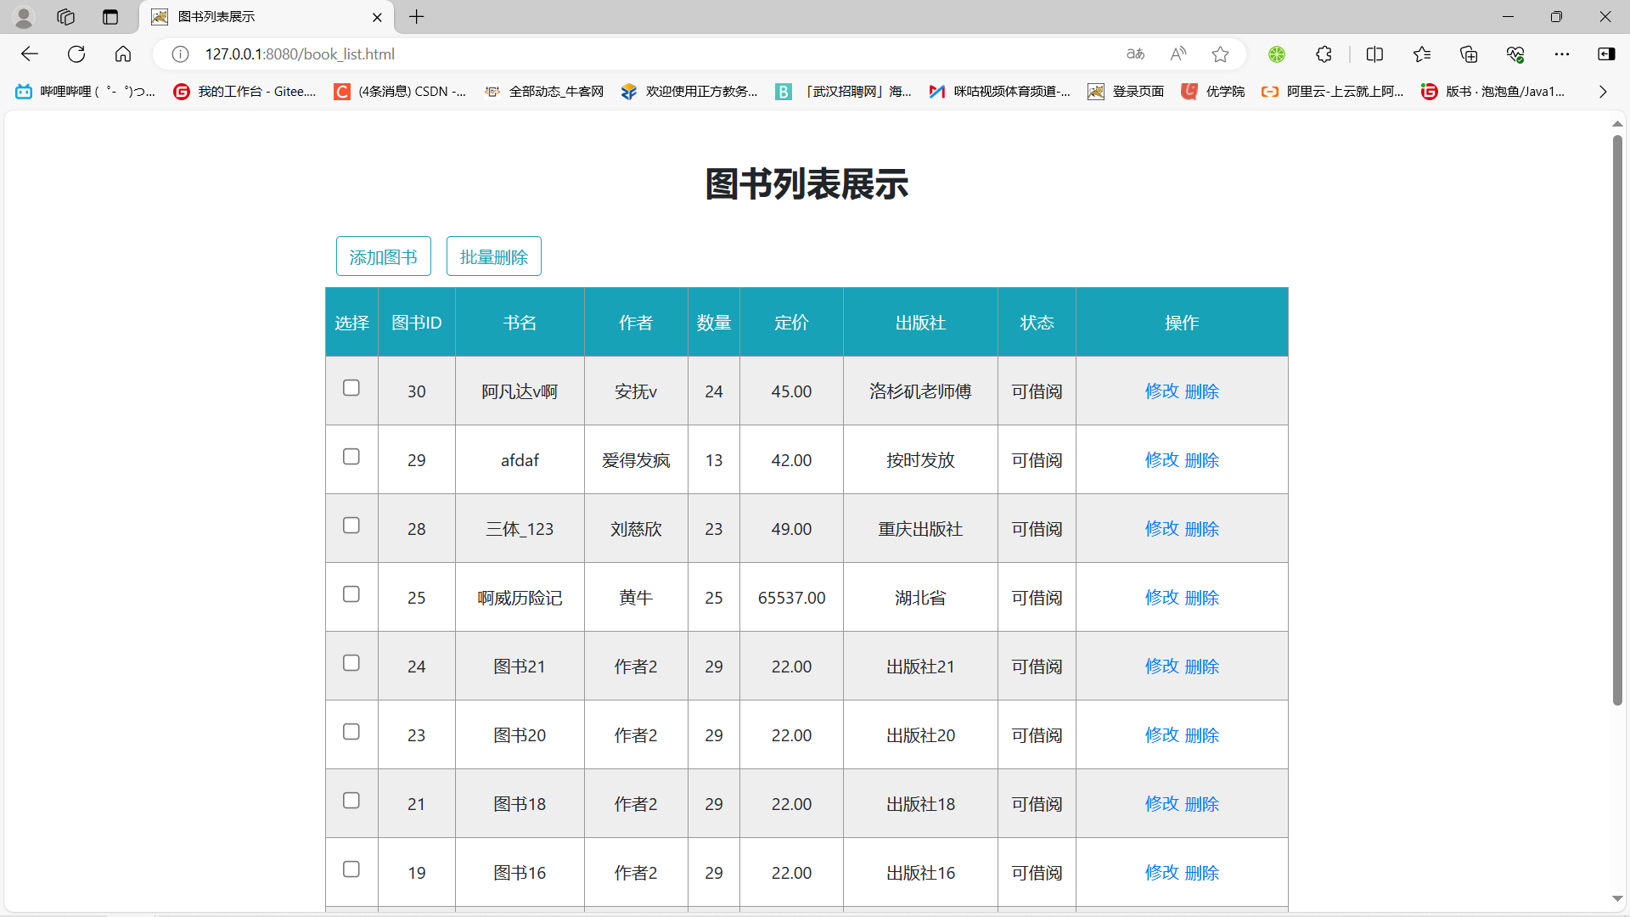Open the browser home page
The width and height of the screenshot is (1630, 917).
tap(123, 54)
